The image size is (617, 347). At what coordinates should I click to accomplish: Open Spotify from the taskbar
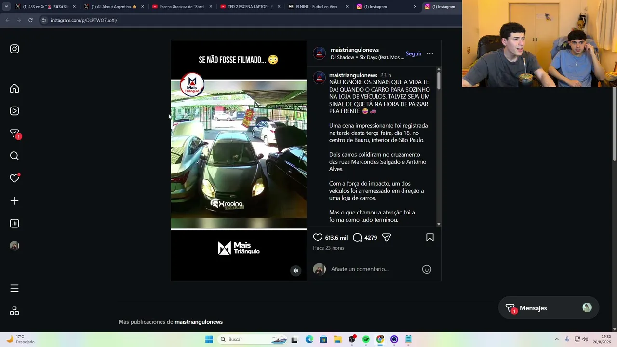coord(366,339)
